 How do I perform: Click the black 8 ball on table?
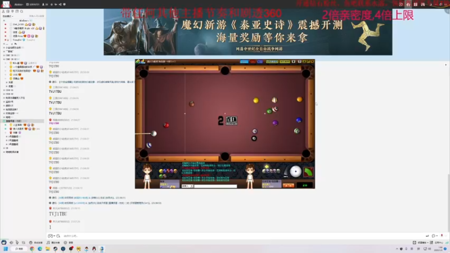254,138
